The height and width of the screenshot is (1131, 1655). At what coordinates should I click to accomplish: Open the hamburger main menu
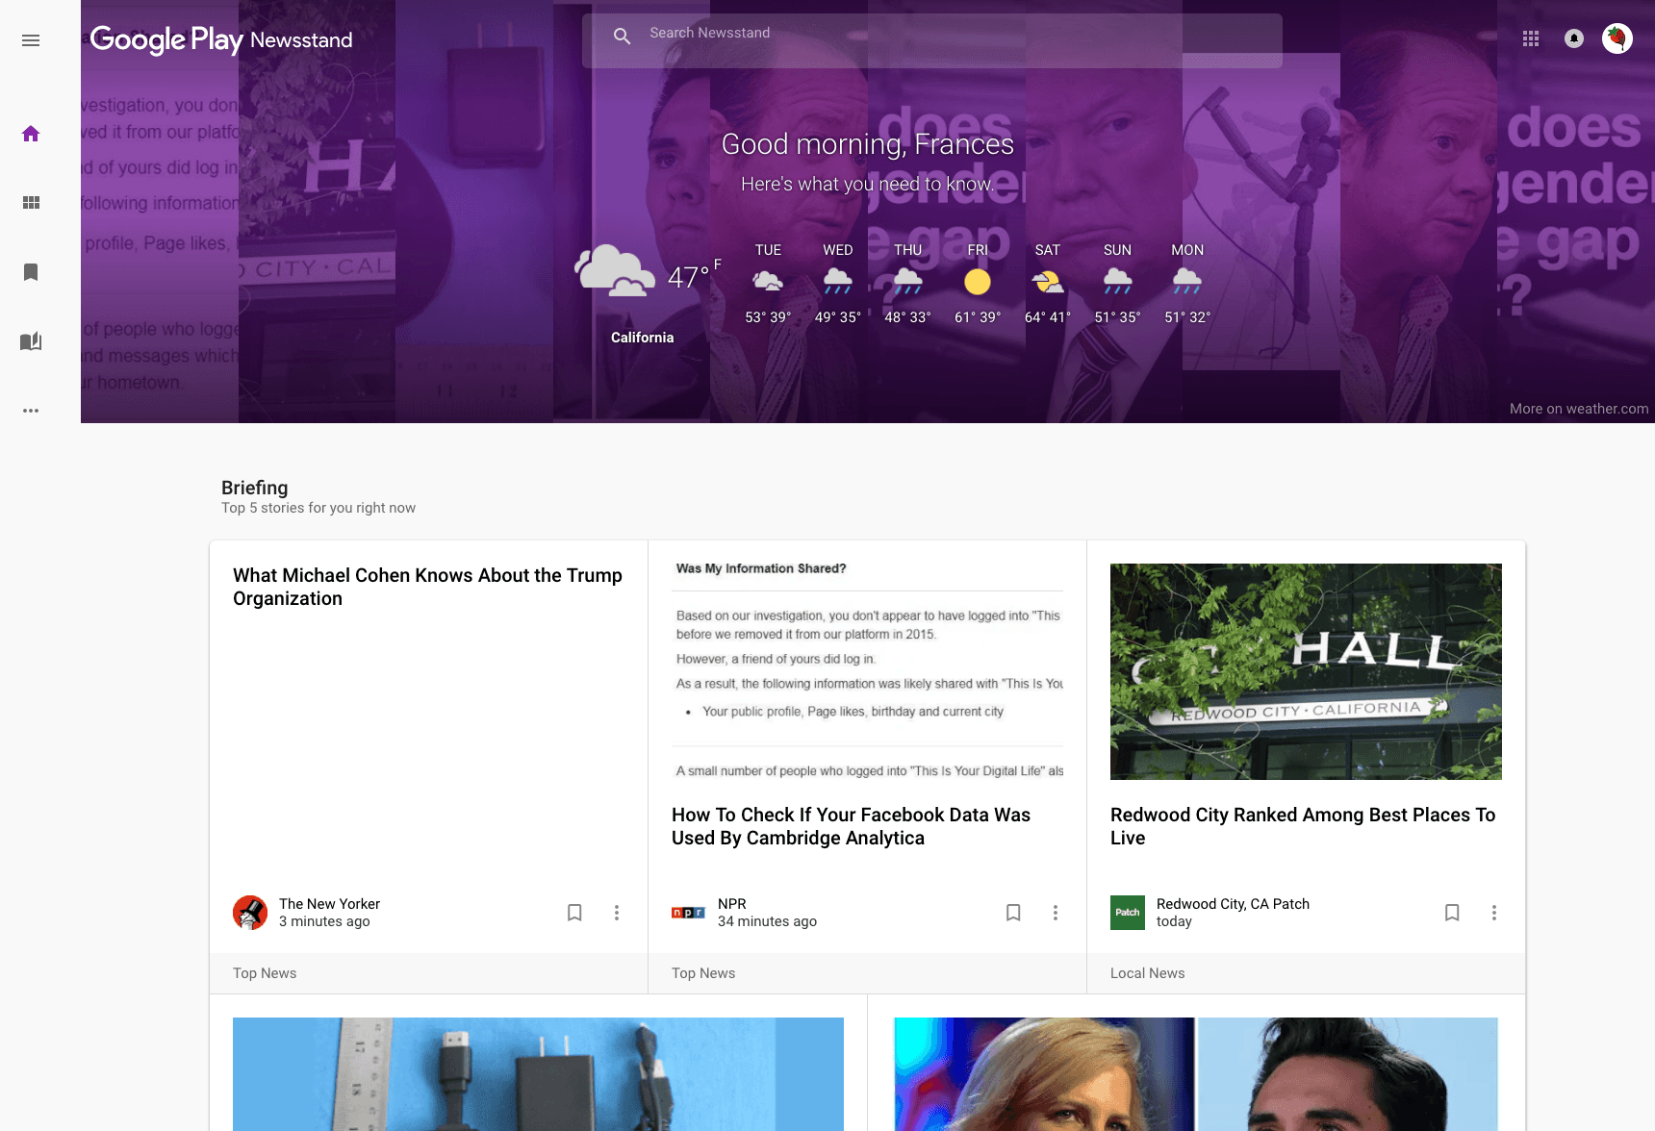pyautogui.click(x=31, y=40)
